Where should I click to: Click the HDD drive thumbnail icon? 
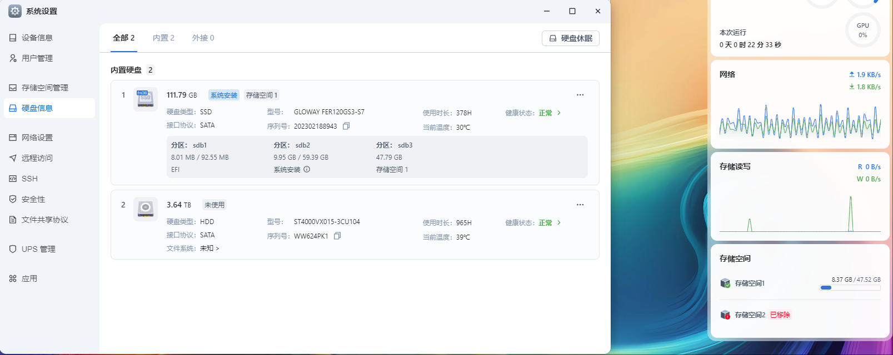[x=146, y=209]
